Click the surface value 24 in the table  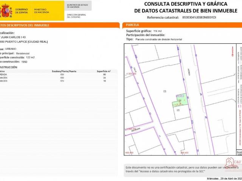pos(104,78)
